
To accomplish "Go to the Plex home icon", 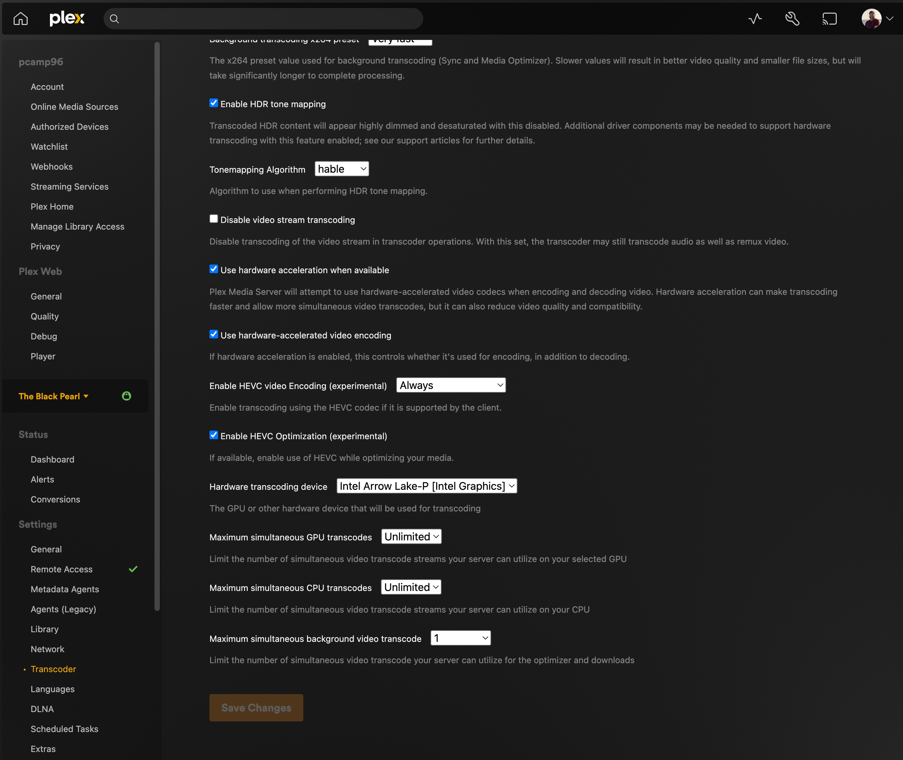I will (x=20, y=19).
